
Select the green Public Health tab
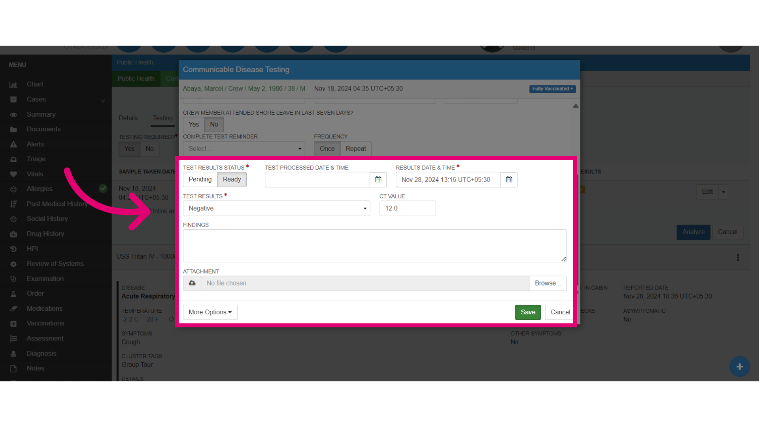pyautogui.click(x=136, y=79)
